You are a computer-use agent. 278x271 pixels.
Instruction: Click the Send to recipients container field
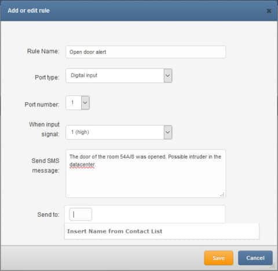145,214
